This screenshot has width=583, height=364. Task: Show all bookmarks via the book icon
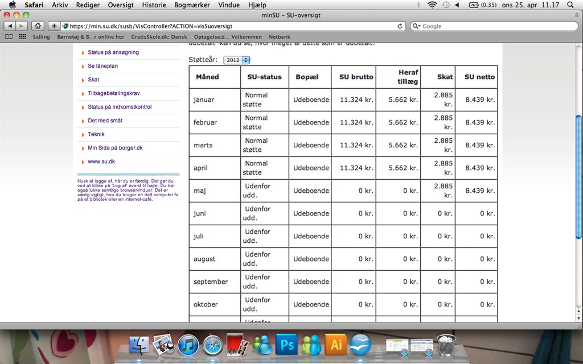[9, 37]
